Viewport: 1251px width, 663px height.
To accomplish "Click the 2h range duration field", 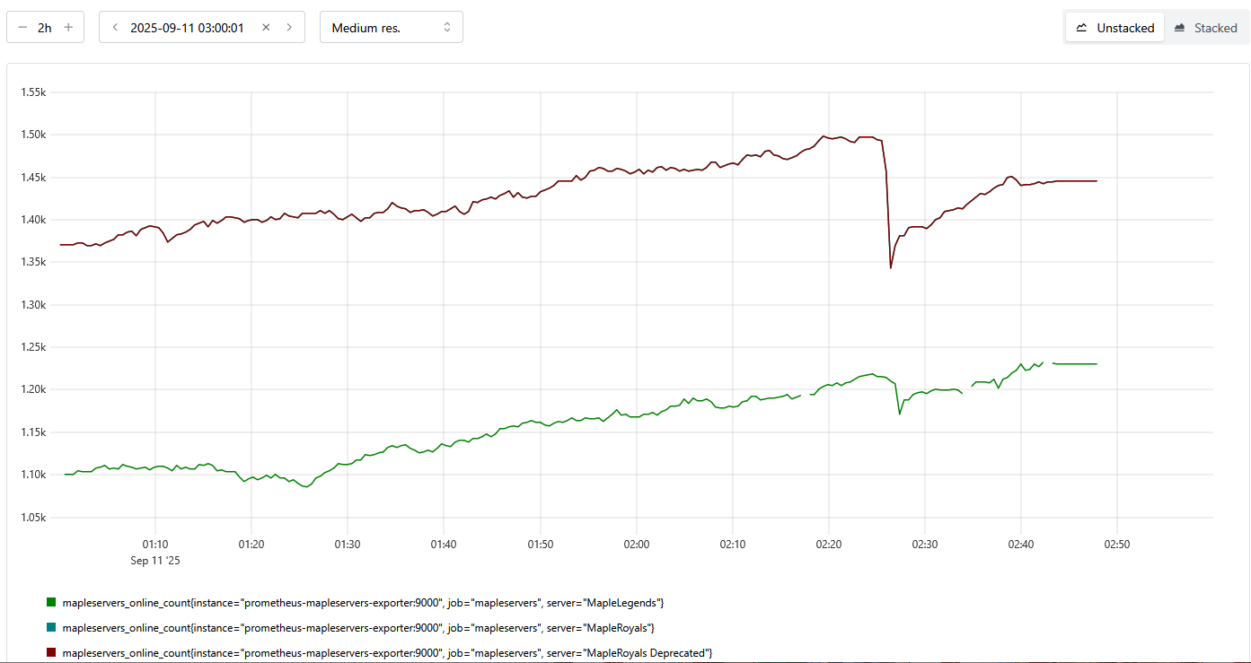I will click(x=45, y=27).
